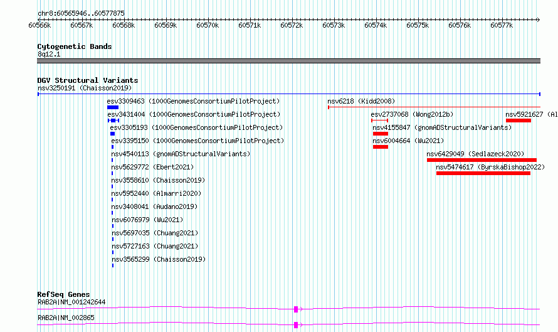Select the esv3309463 blue variant bar
Viewport: 558px width, 332px height.
(x=113, y=107)
